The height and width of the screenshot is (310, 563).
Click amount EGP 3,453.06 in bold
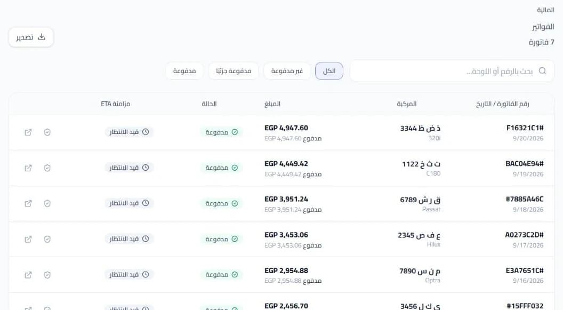[286, 235]
